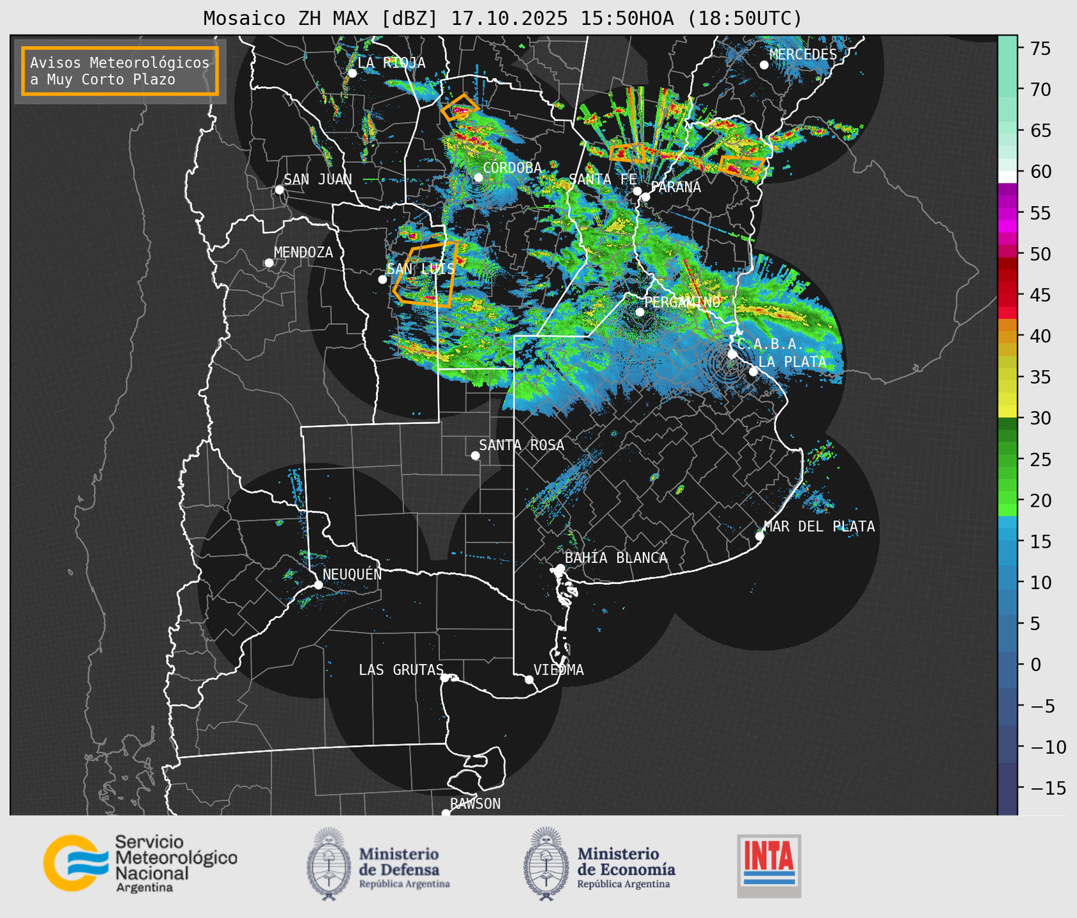Screen dimensions: 1077x918
Task: Select the CÓRDOBA city label
Action: (x=512, y=167)
